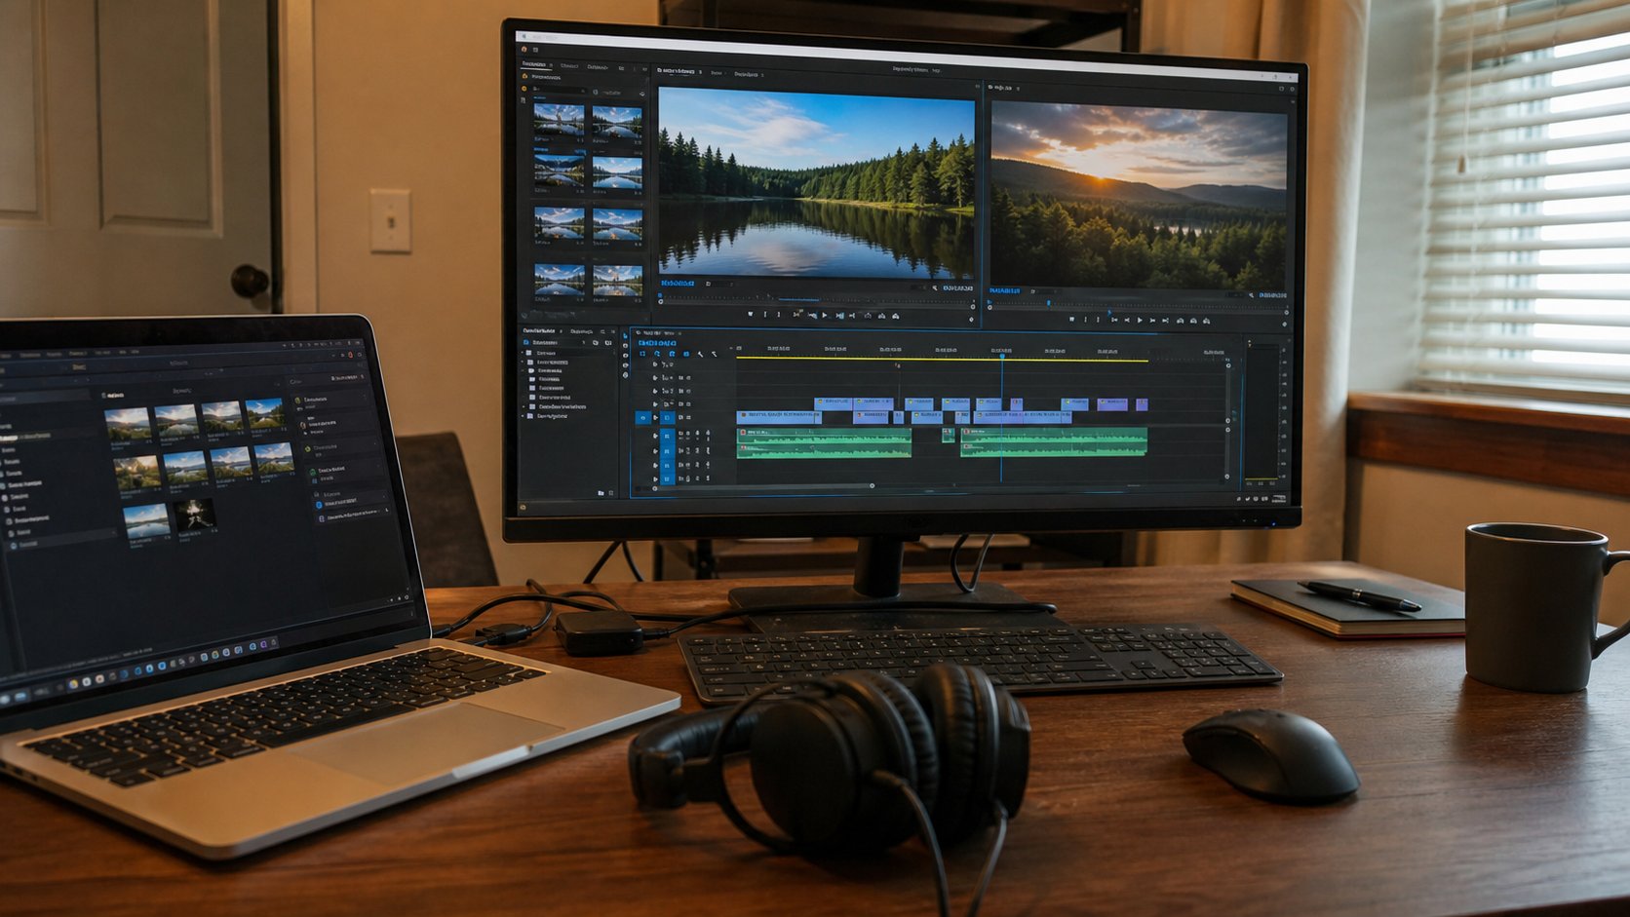Toggle the blue target button on the top audio track

[667, 436]
